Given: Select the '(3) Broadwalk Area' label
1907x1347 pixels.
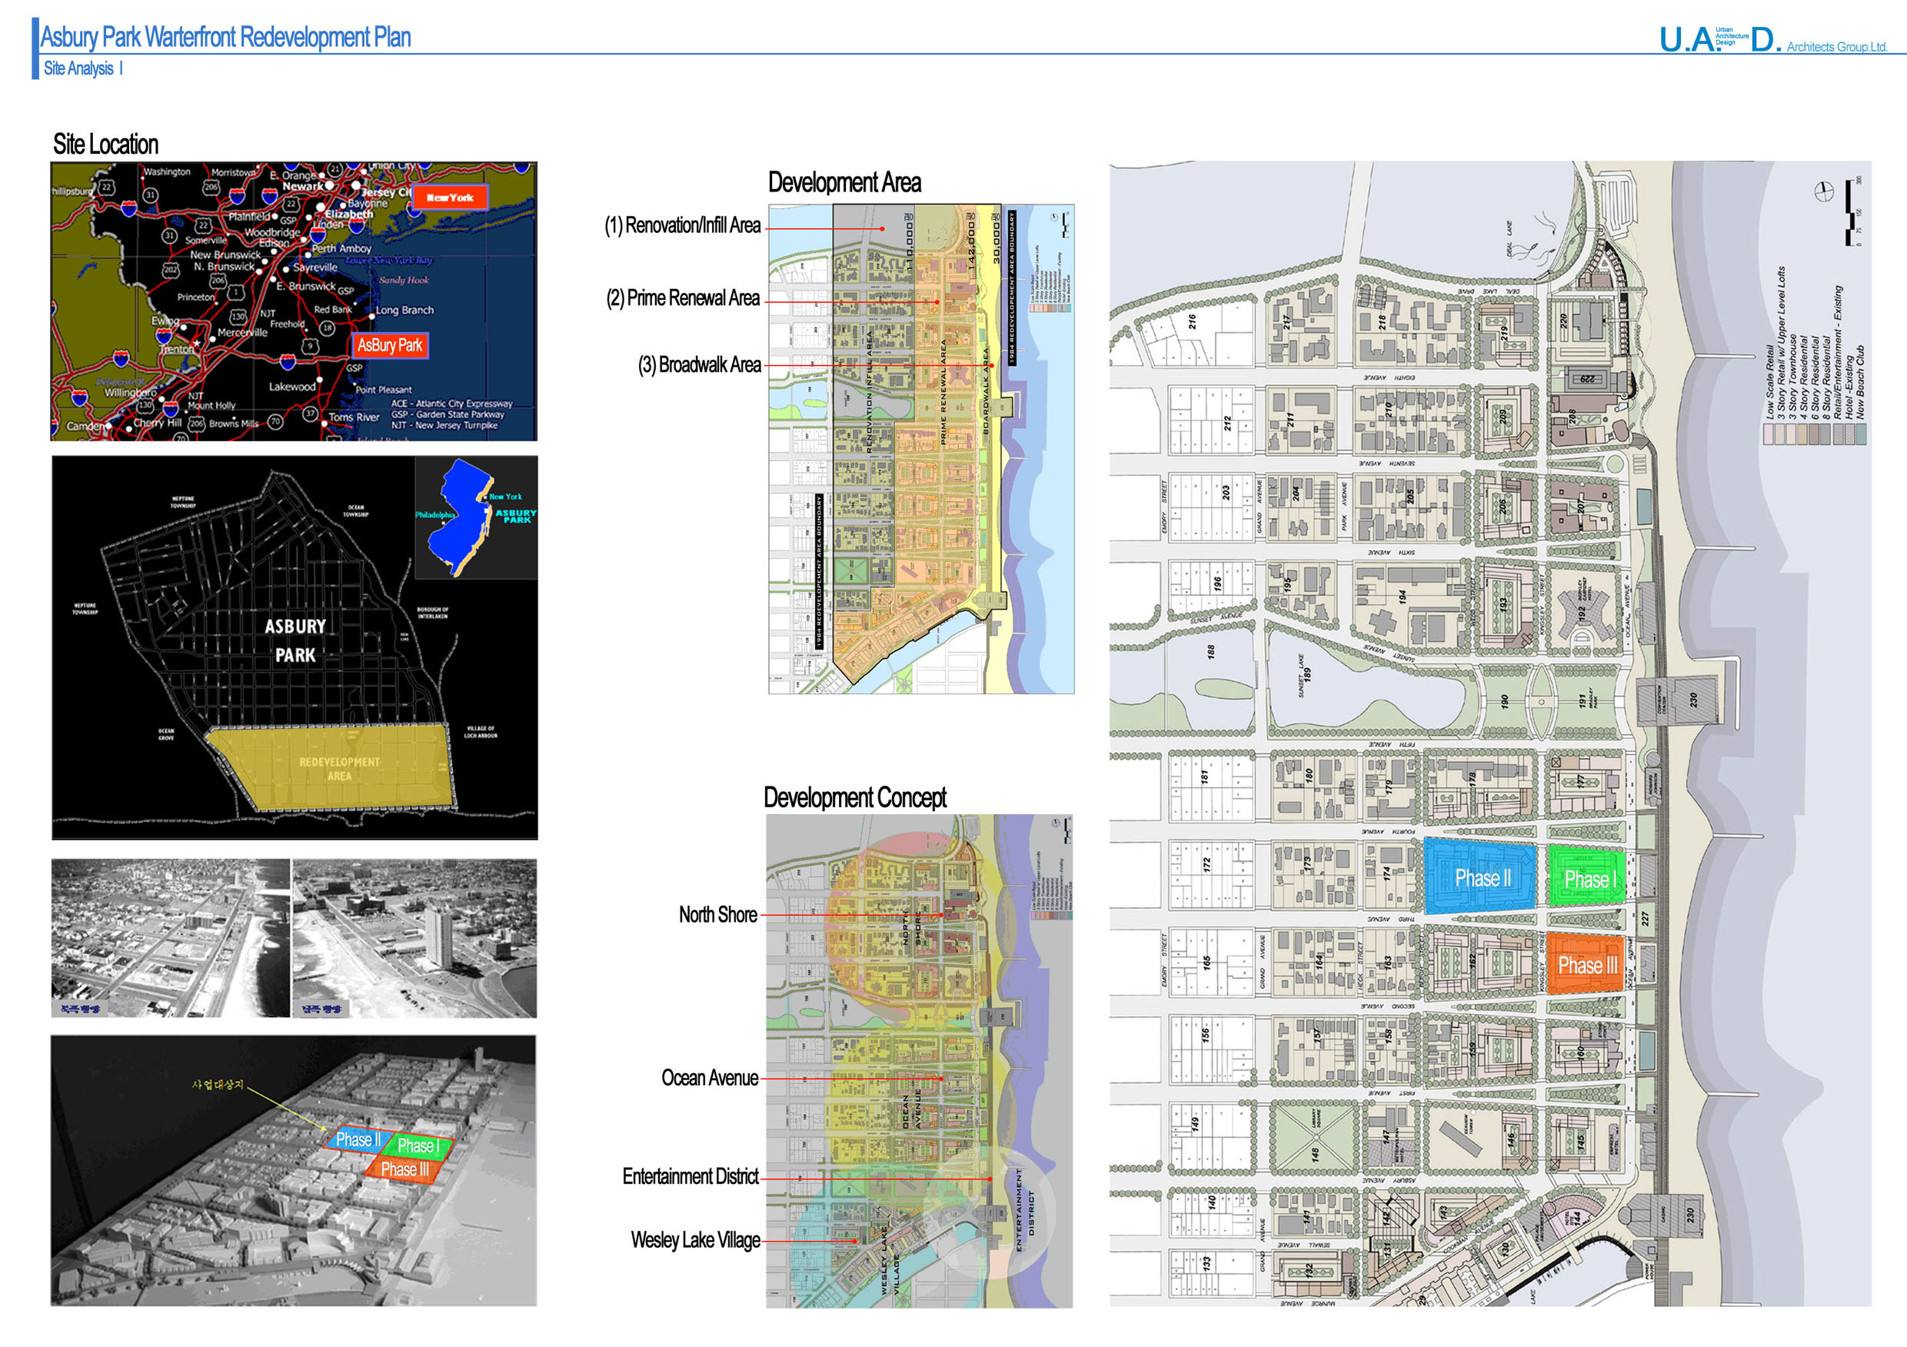Looking at the screenshot, I should pyautogui.click(x=699, y=364).
